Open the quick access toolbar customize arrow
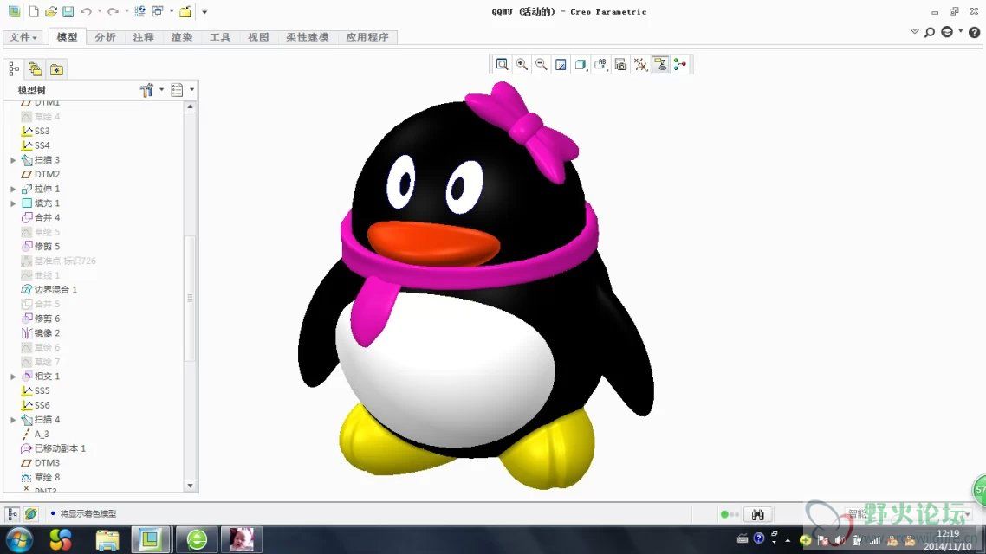986x554 pixels. click(204, 11)
